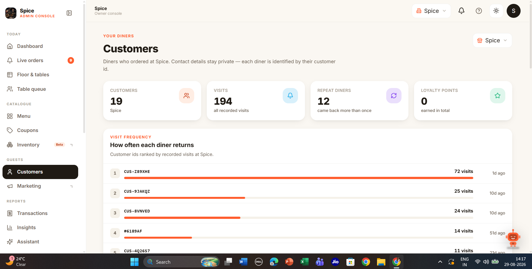Image resolution: width=532 pixels, height=269 pixels.
Task: Click the taskbar Search box
Action: click(181, 262)
